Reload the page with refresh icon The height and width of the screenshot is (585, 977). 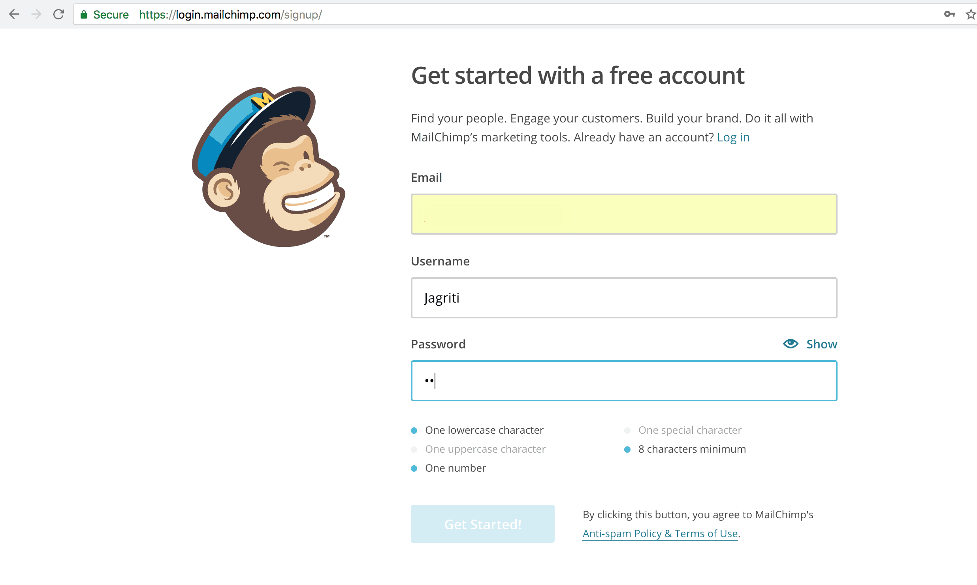(x=58, y=15)
